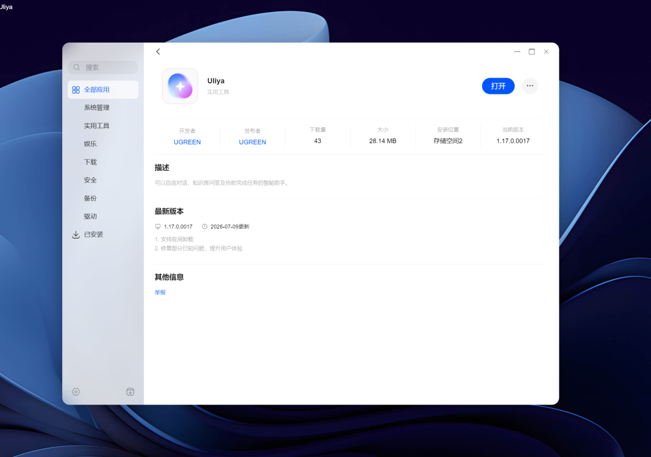Viewport: 651px width, 457px height.
Task: Select the 驱动 category
Action: point(90,216)
